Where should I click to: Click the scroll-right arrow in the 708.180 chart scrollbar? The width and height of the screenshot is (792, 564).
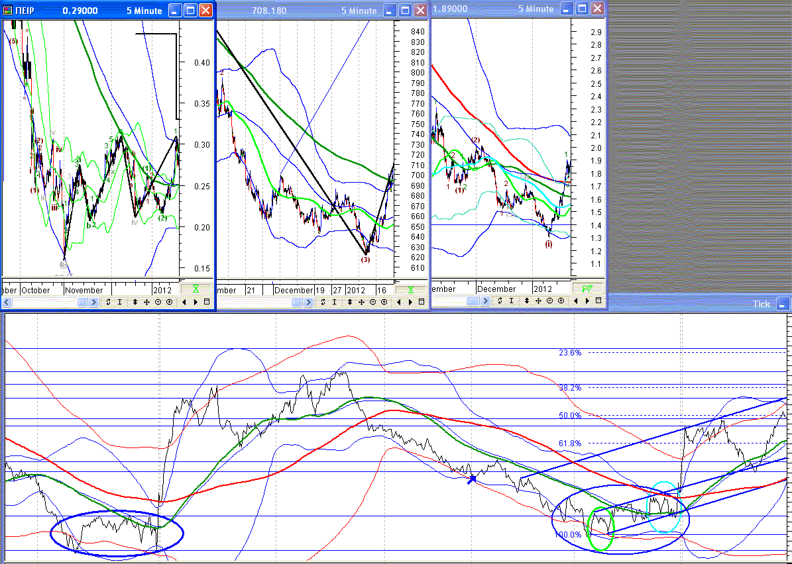[309, 302]
